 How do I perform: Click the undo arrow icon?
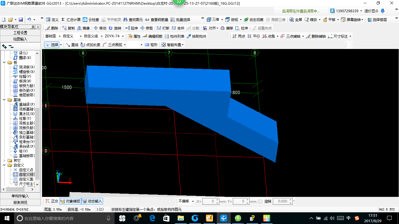pos(29,20)
